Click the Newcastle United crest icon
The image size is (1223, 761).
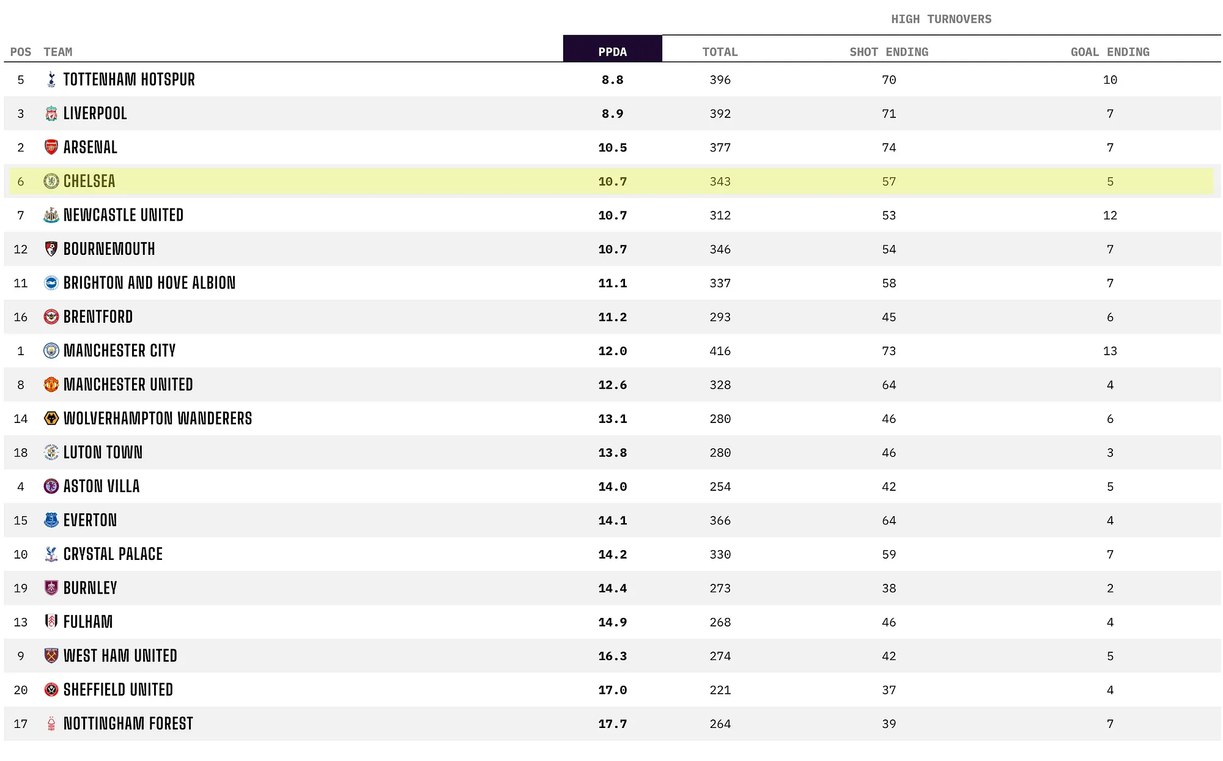coord(51,215)
